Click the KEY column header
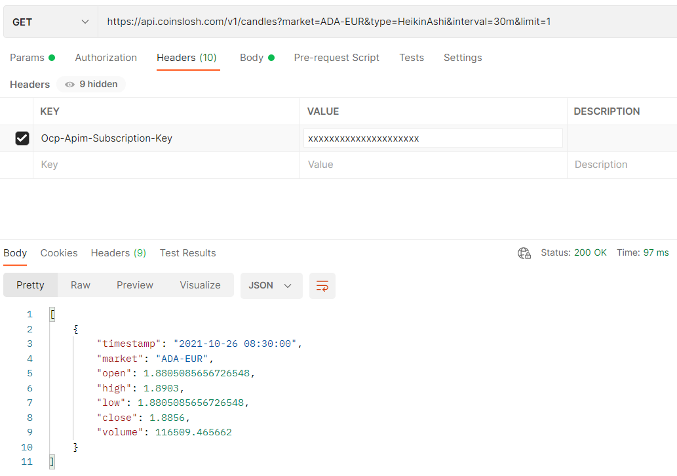The width and height of the screenshot is (677, 476). coord(50,111)
